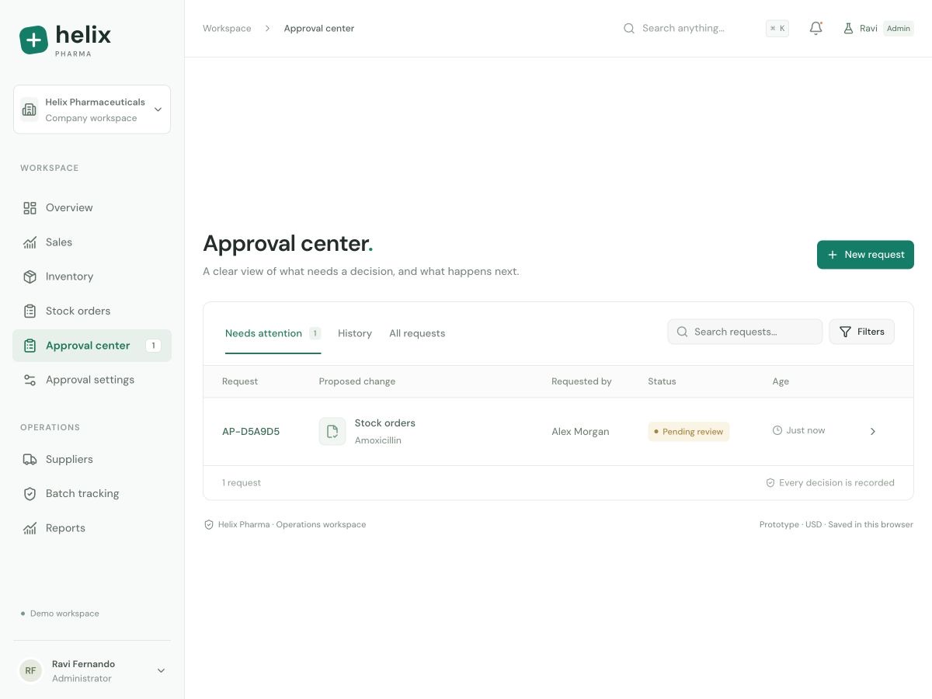932x699 pixels.
Task: Click the building icon in workspace selector
Action: coord(30,110)
